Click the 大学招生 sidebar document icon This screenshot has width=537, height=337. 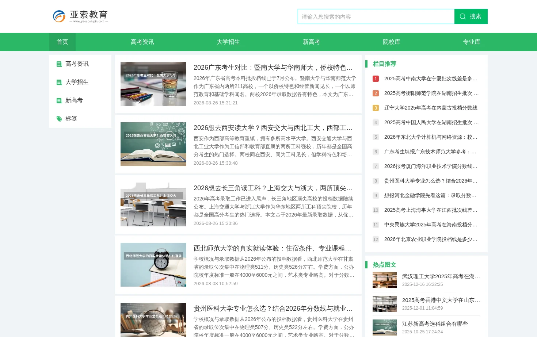pyautogui.click(x=59, y=82)
